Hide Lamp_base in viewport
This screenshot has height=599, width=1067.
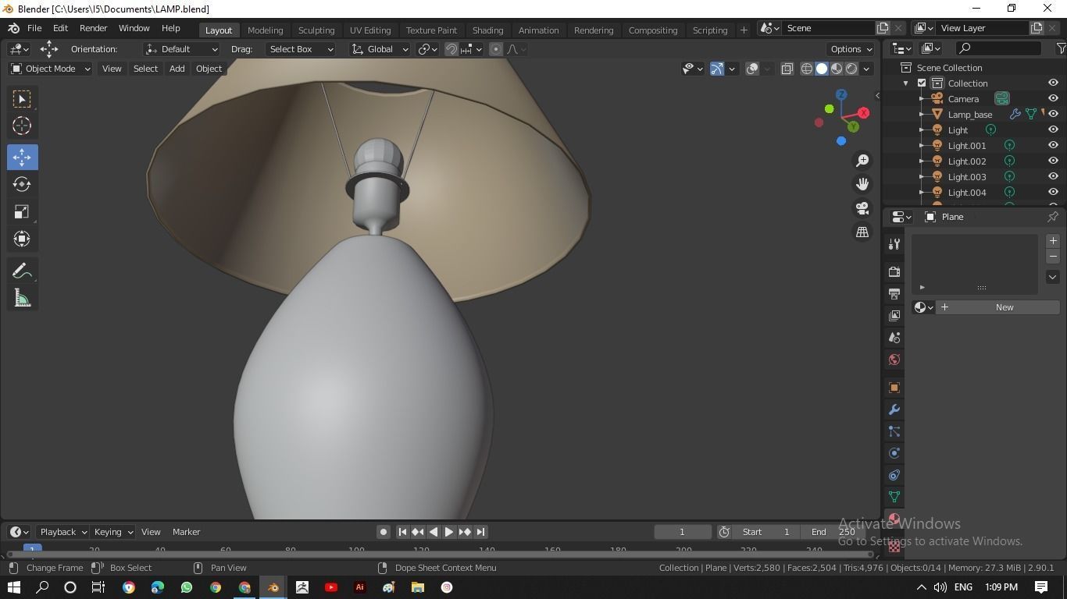(1053, 114)
